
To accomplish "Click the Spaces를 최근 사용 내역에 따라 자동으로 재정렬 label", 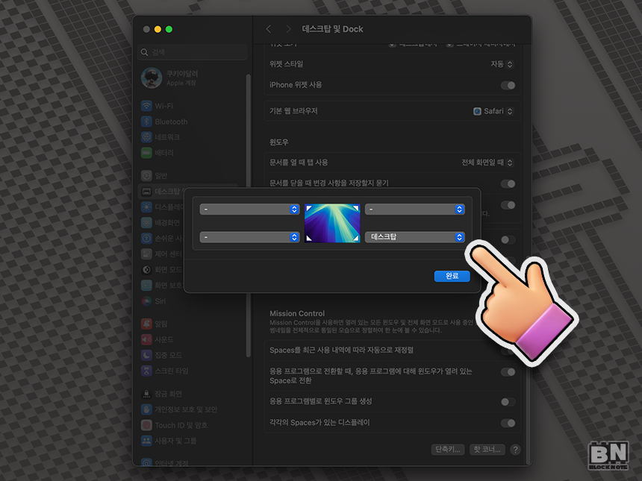I will (341, 350).
